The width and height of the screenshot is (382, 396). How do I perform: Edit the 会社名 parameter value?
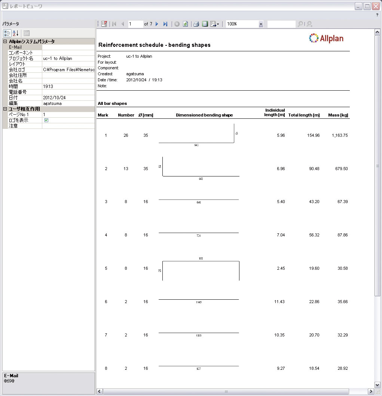coord(68,81)
